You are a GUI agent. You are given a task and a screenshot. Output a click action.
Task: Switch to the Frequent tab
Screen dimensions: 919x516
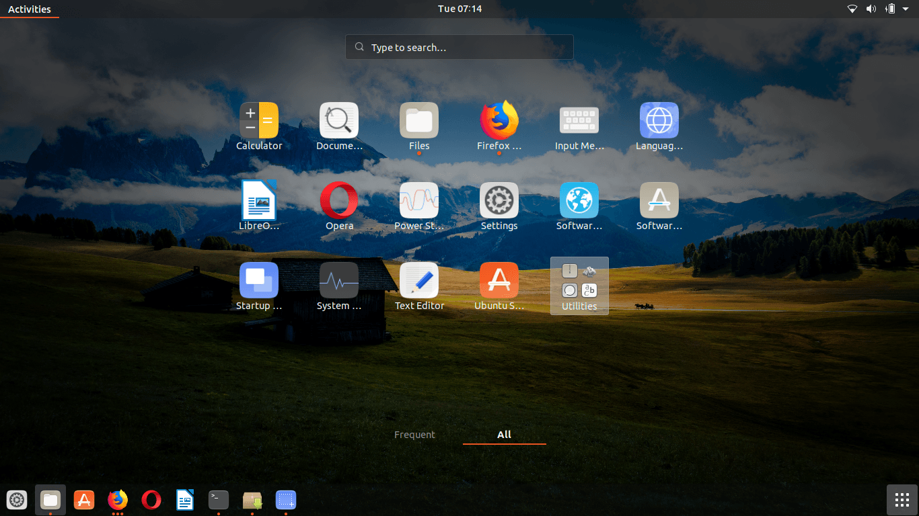pyautogui.click(x=414, y=435)
